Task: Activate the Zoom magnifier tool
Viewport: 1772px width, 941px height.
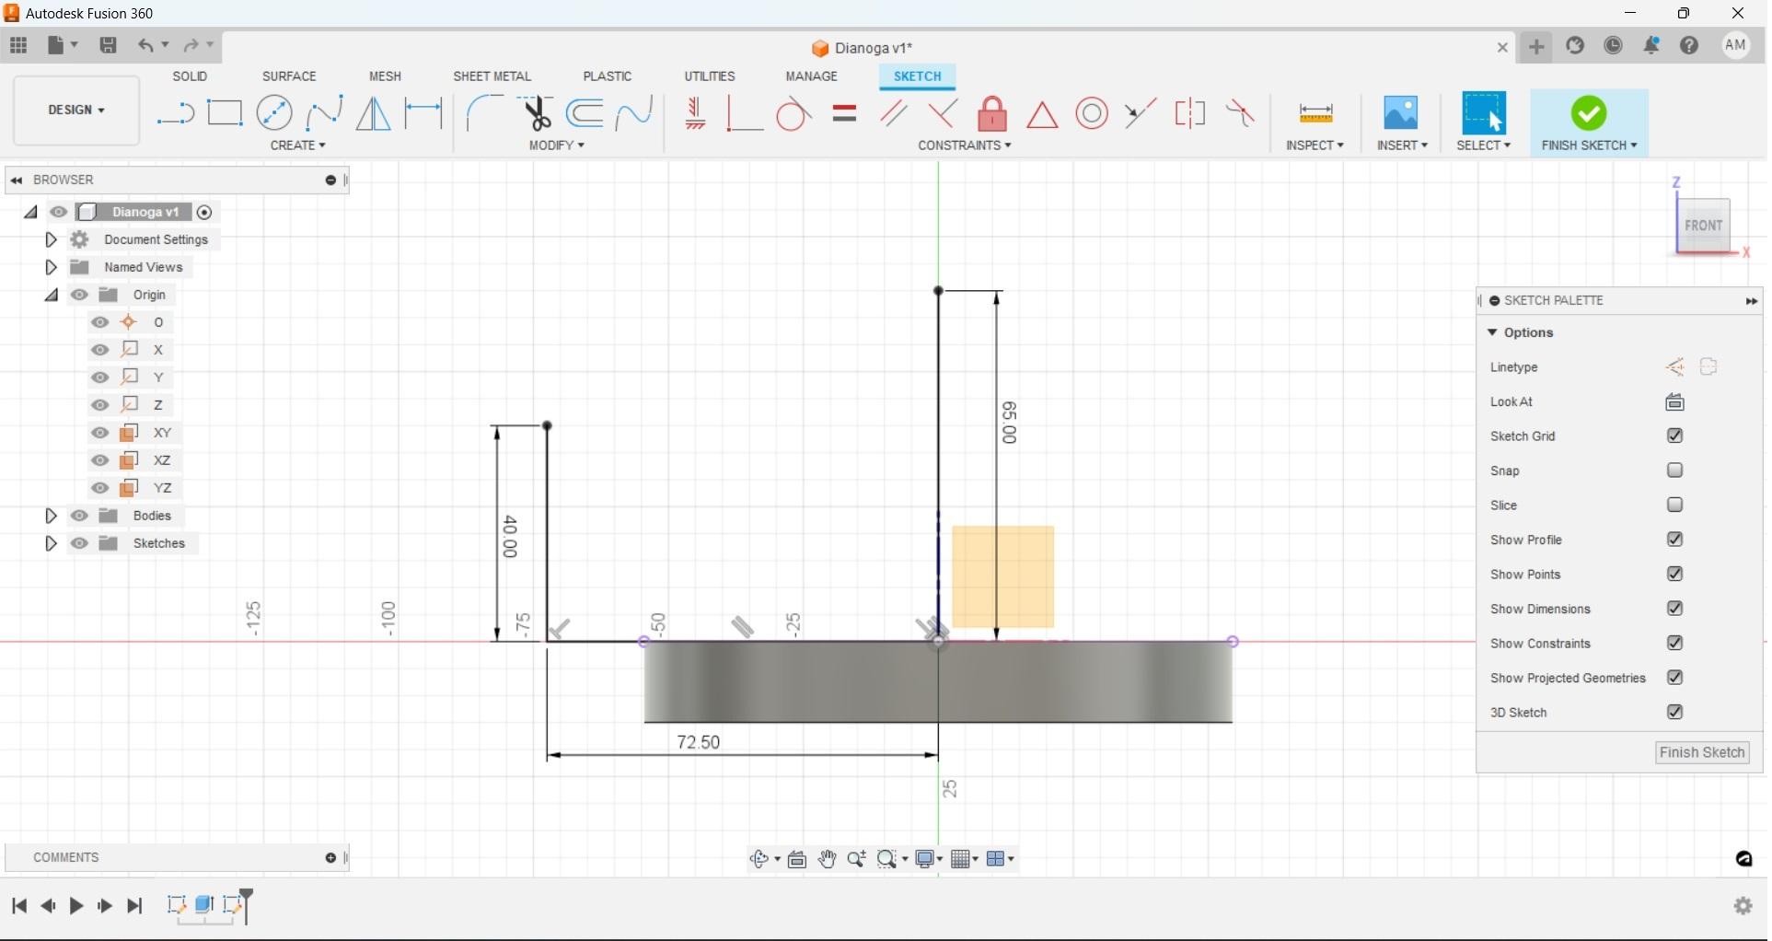Action: point(856,859)
